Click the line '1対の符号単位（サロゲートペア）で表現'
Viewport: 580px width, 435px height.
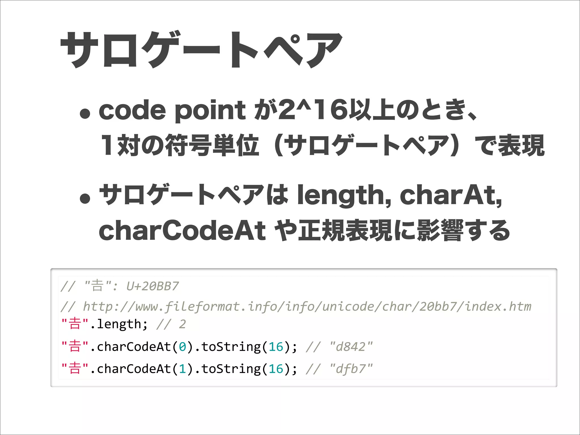pos(322,145)
